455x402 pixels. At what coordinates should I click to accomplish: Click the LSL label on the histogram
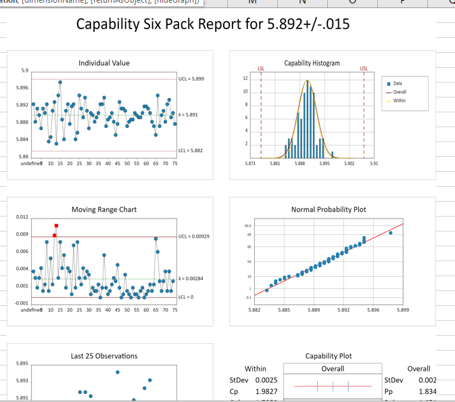(261, 68)
